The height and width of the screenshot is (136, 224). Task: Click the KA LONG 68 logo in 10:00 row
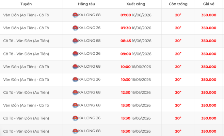click(x=75, y=67)
